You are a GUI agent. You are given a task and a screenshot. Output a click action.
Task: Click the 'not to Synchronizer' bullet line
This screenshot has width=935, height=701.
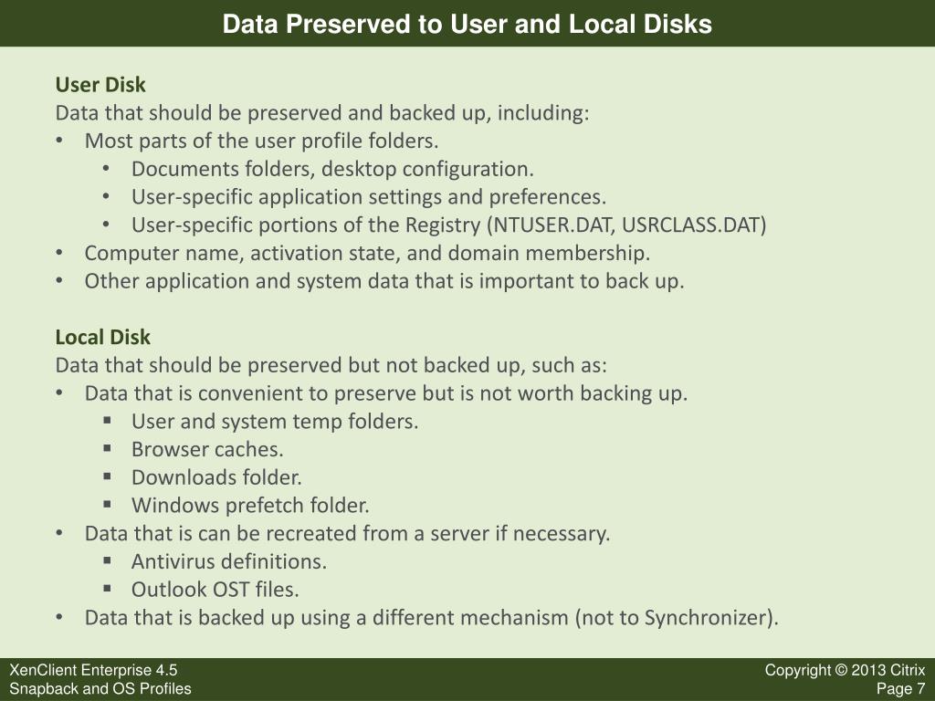(x=432, y=618)
